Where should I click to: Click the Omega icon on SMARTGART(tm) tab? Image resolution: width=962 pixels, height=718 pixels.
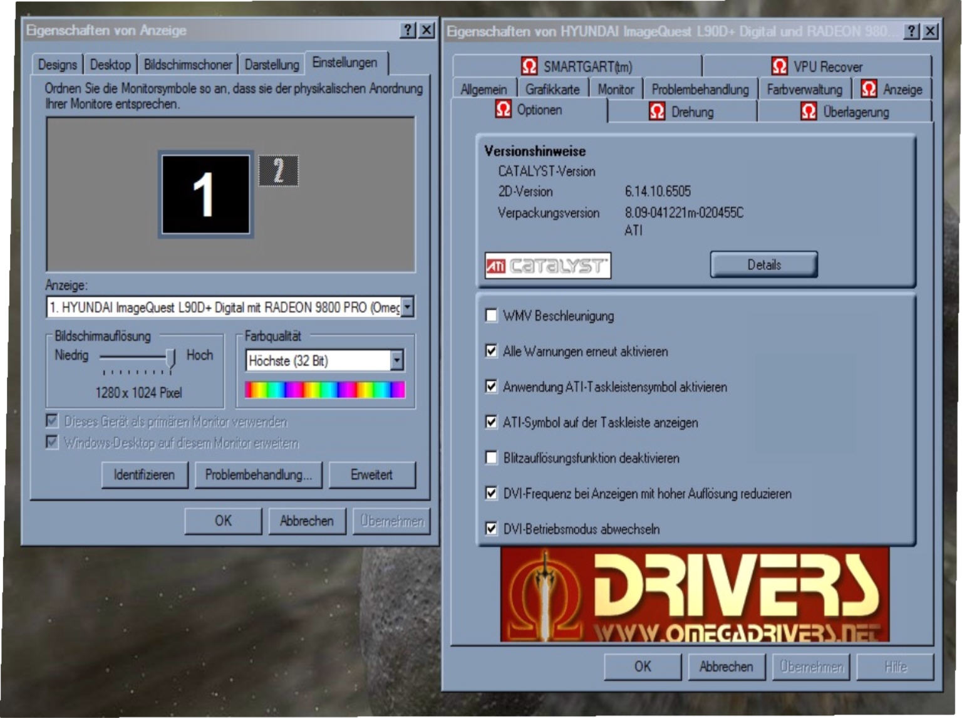pos(529,66)
